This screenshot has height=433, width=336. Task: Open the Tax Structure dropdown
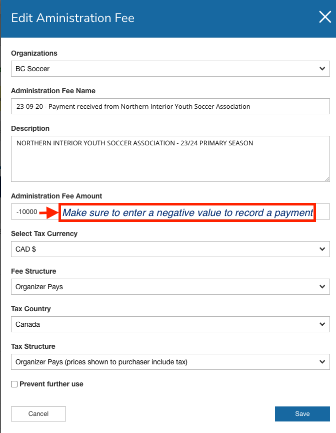coord(170,362)
